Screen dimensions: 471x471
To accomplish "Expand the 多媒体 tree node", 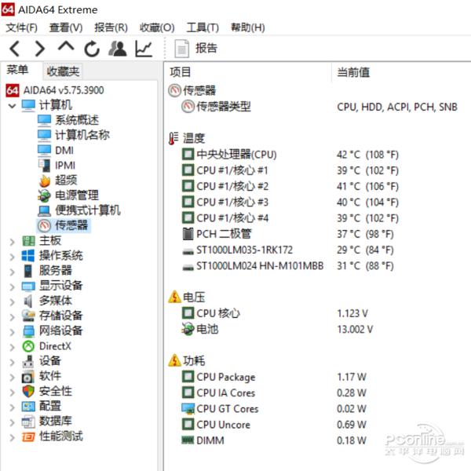I will pos(12,301).
